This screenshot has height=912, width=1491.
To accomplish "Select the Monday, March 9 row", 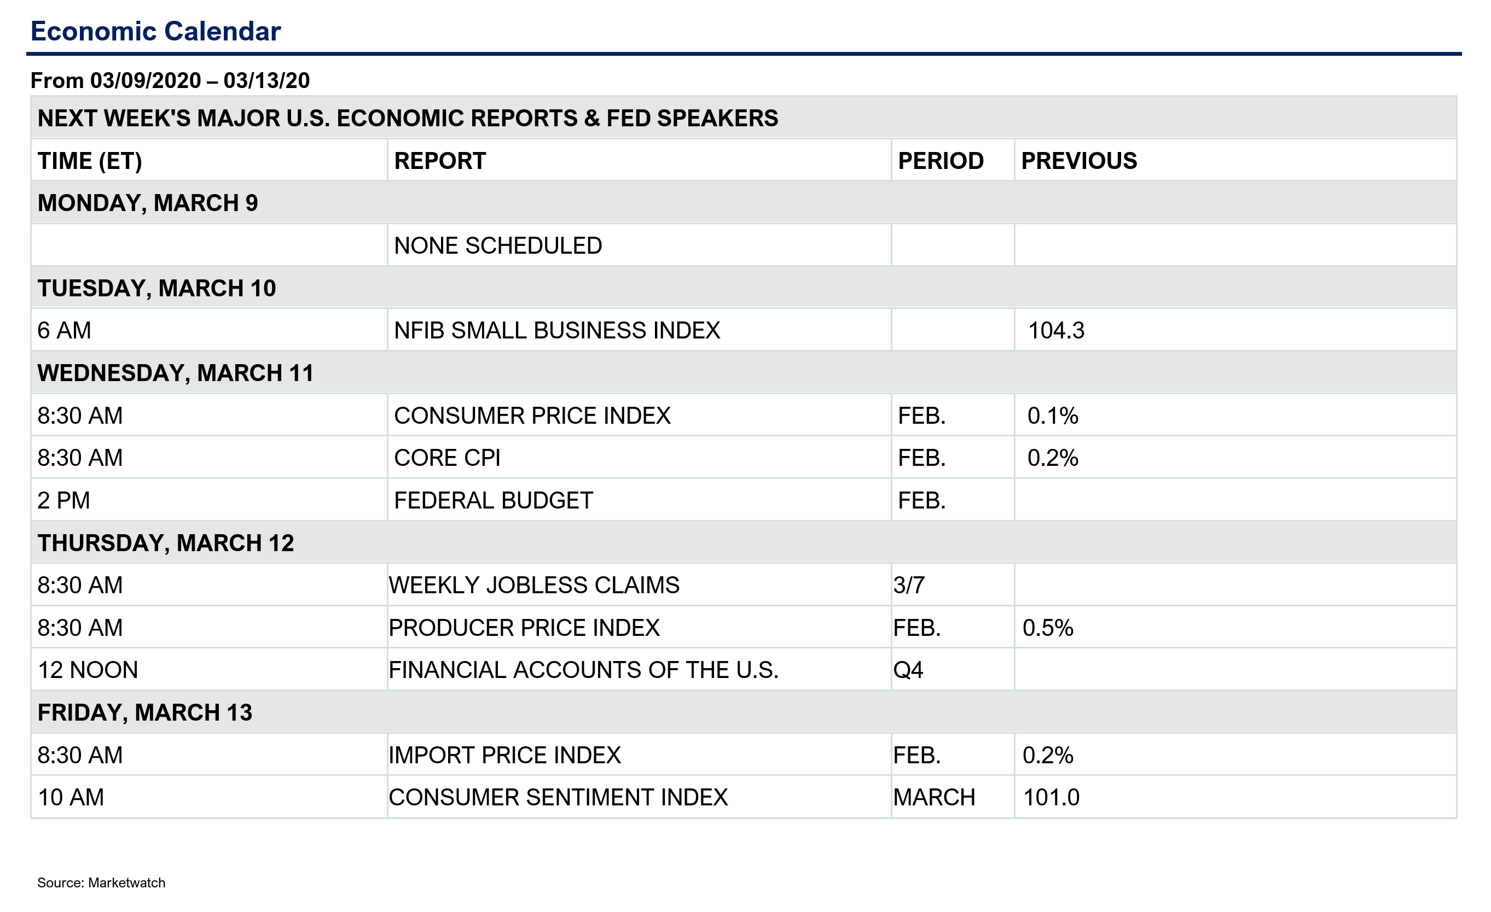I will click(744, 203).
